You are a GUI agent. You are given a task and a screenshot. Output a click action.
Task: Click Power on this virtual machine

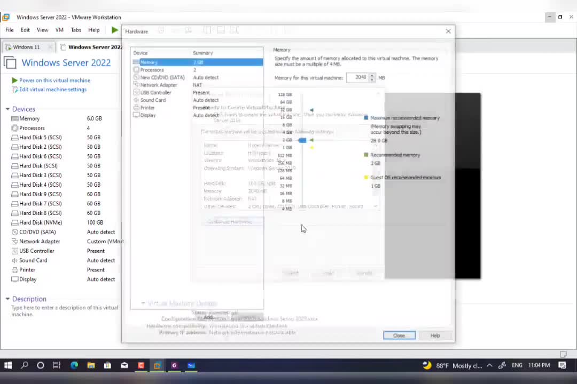tap(54, 81)
